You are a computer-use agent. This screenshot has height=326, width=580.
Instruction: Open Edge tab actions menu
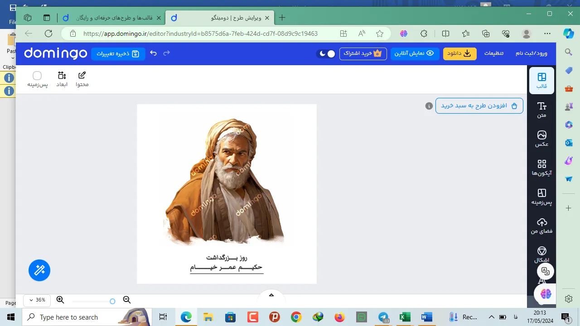coord(47,18)
